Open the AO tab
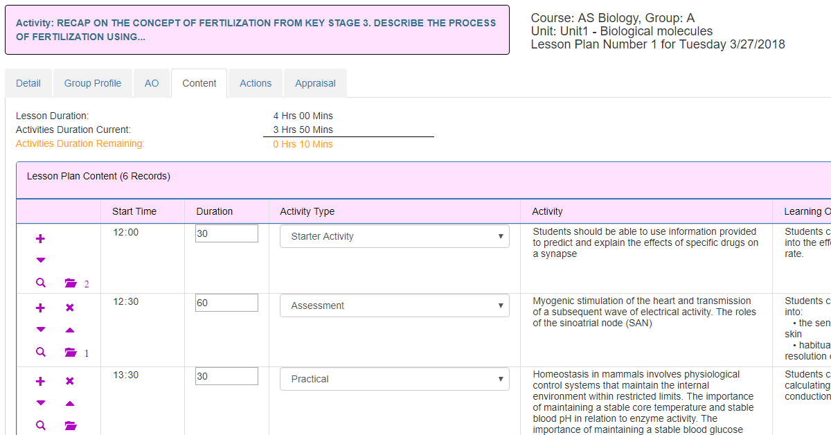This screenshot has height=435, width=831. click(152, 83)
